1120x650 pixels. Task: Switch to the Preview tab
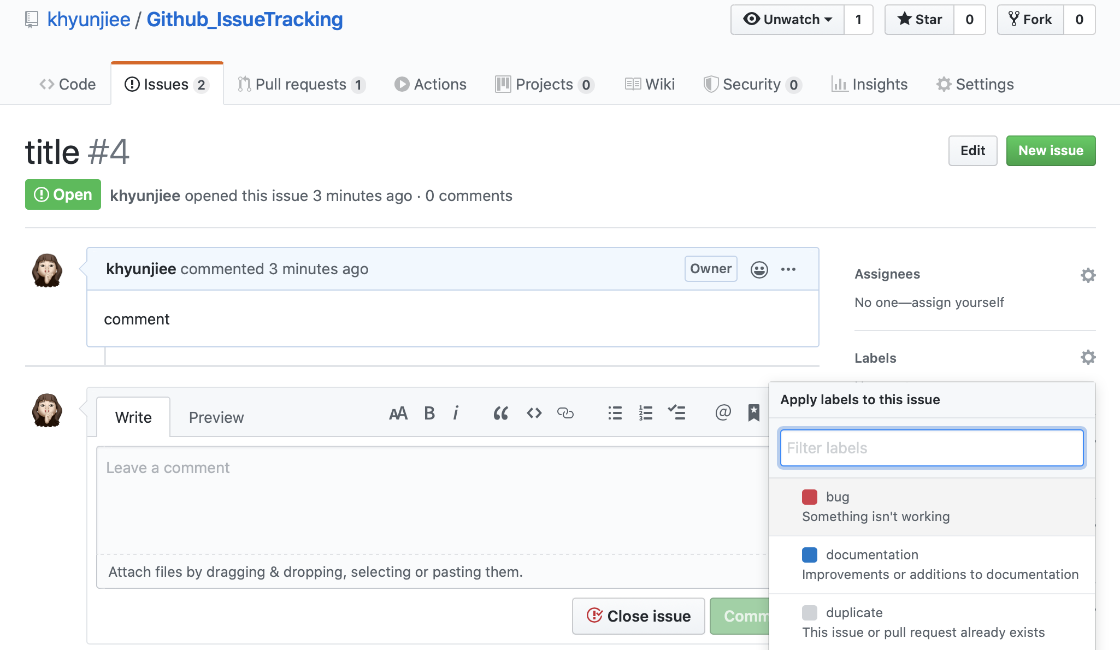coord(216,417)
